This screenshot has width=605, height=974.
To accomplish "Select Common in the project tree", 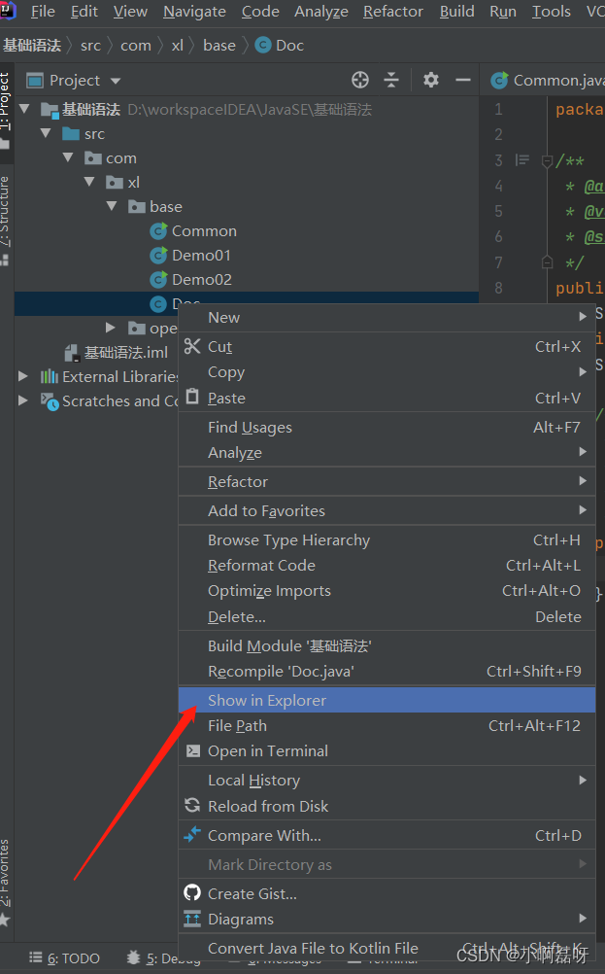I will coord(204,231).
